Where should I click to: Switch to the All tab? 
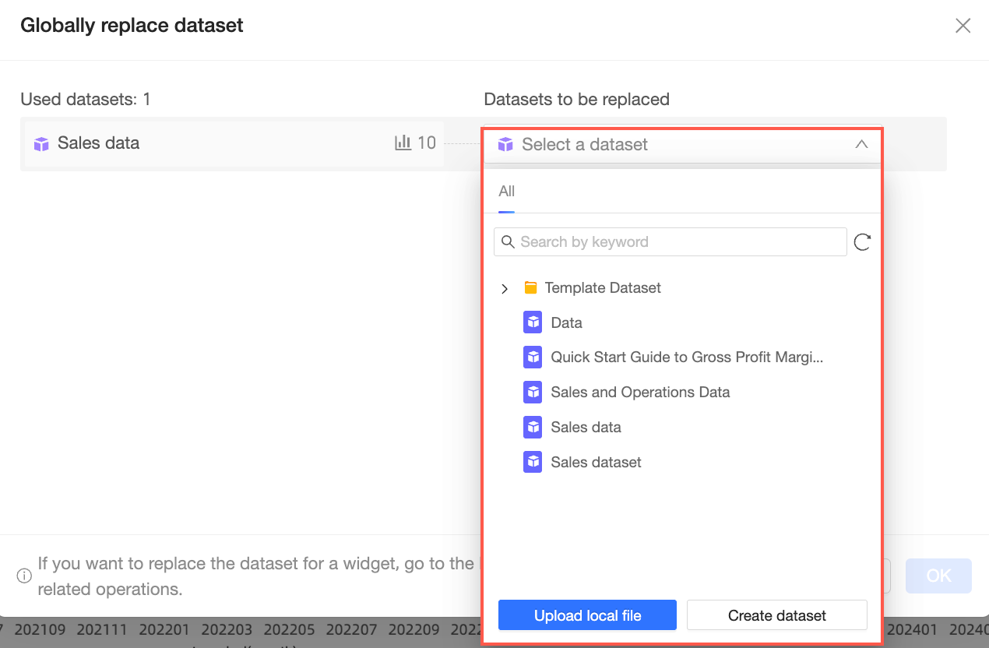pyautogui.click(x=506, y=192)
